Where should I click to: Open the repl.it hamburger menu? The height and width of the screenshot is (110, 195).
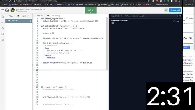click(2, 10)
